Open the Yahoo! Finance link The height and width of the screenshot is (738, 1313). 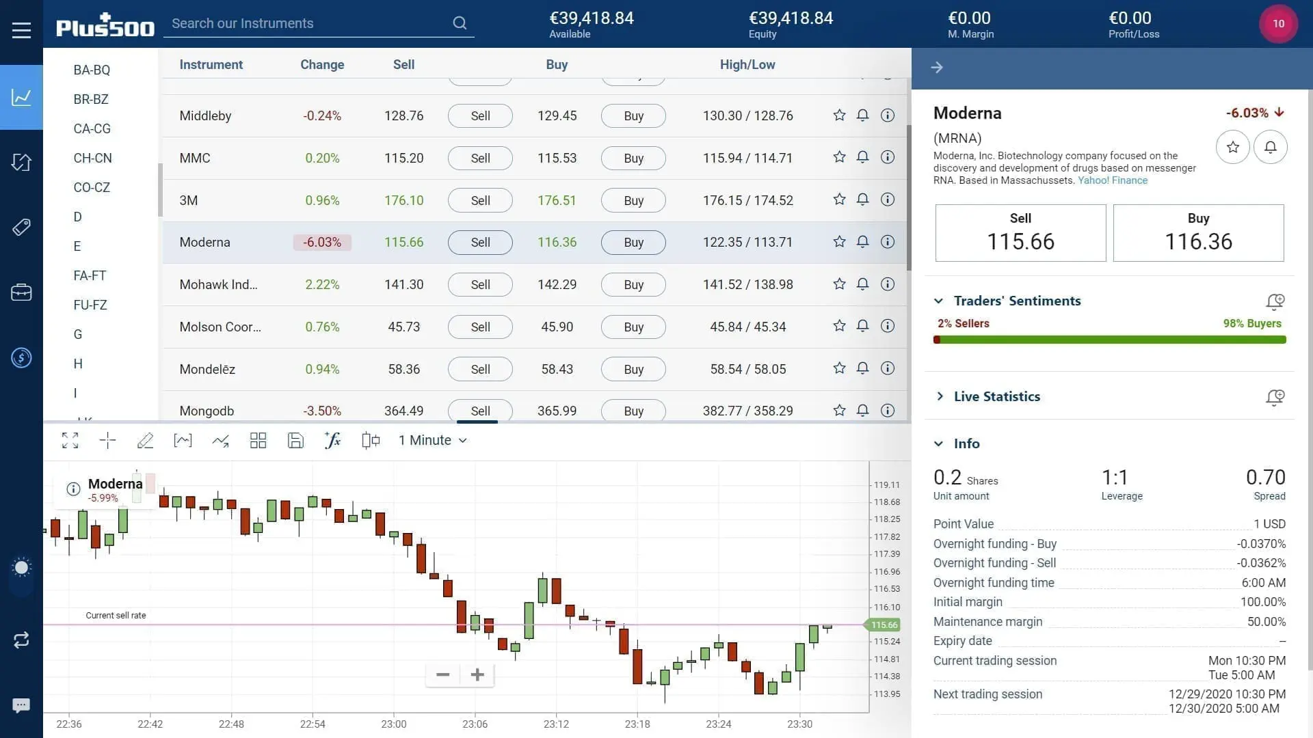click(1113, 180)
